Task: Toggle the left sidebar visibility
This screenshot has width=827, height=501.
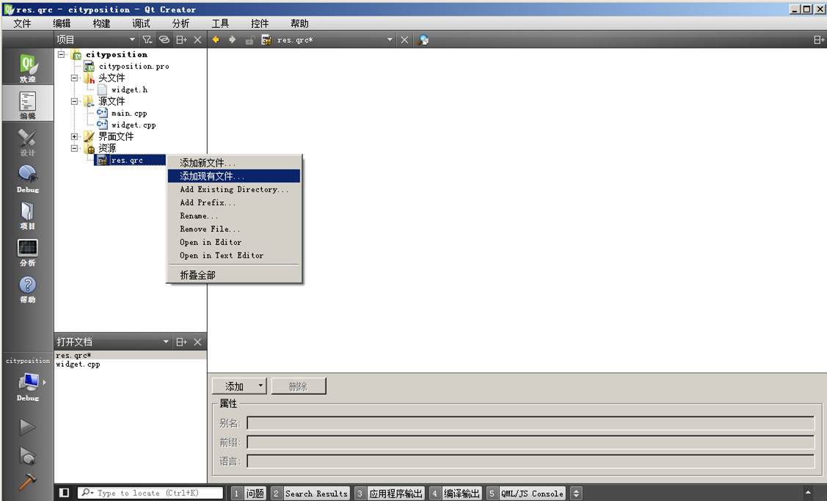Action: pos(64,492)
